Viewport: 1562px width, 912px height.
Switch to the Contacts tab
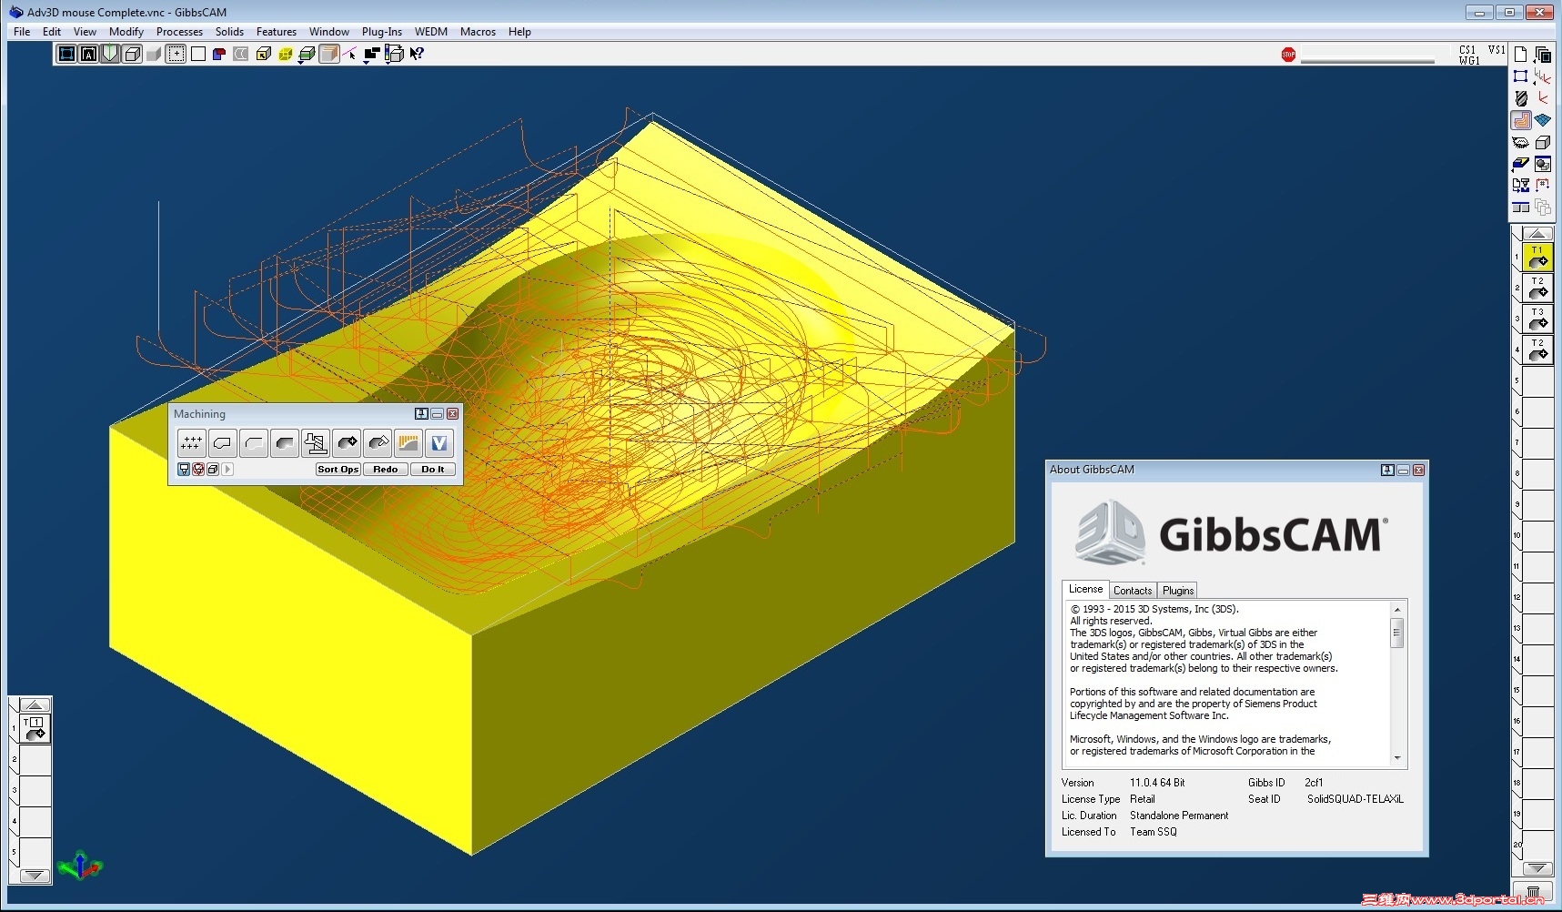(x=1133, y=591)
